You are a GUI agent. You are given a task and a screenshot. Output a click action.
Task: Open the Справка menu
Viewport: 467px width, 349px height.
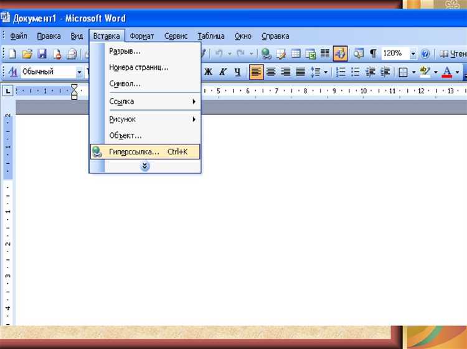click(x=275, y=36)
